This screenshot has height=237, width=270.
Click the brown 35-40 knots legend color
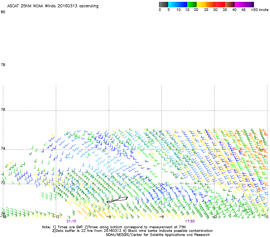[230, 4]
